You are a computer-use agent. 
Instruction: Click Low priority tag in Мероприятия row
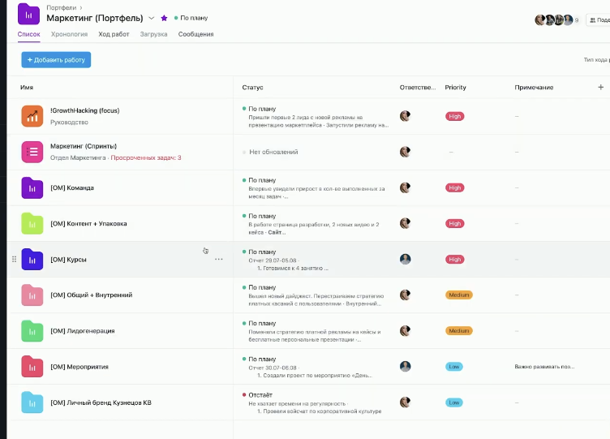click(454, 367)
